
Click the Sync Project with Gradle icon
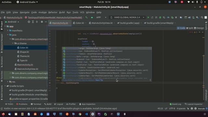[x=189, y=17]
